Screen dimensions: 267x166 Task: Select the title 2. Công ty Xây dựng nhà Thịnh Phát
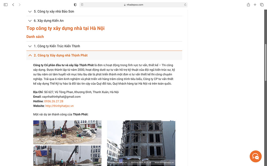click(x=61, y=55)
